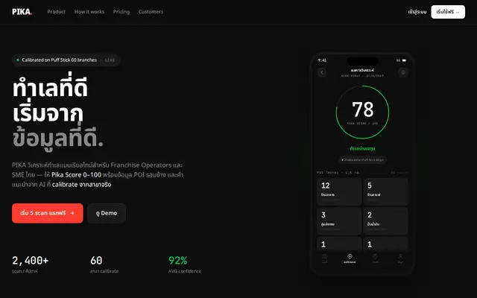Image resolution: width=477 pixels, height=298 pixels.
Task: Click the white เริ่มใช้ฟรี button in the header
Action: (448, 12)
